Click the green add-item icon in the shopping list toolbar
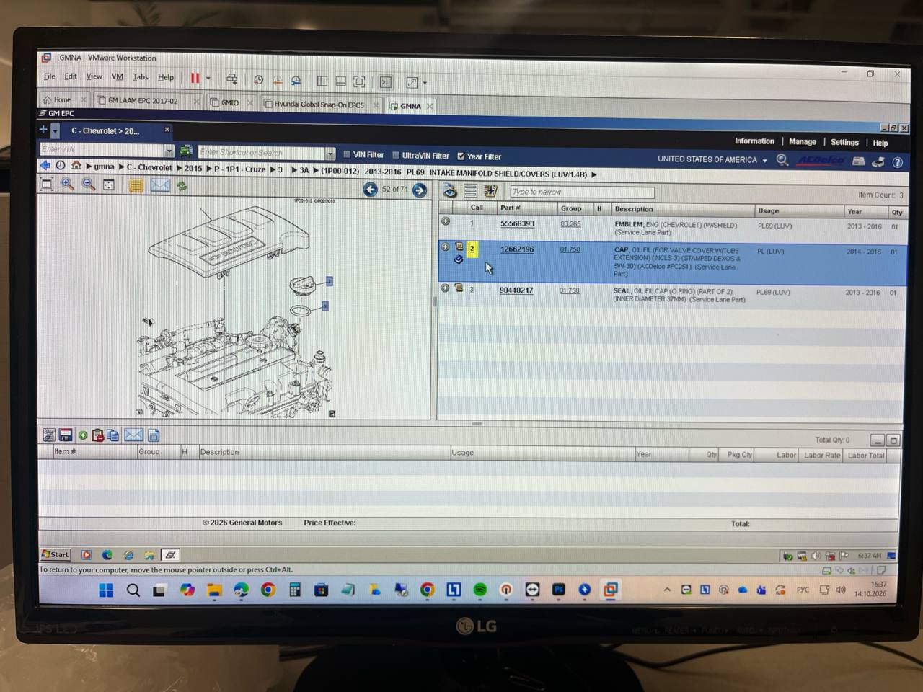Screen dimensions: 923x692 tap(83, 435)
